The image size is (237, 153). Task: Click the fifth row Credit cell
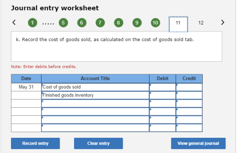click(189, 120)
